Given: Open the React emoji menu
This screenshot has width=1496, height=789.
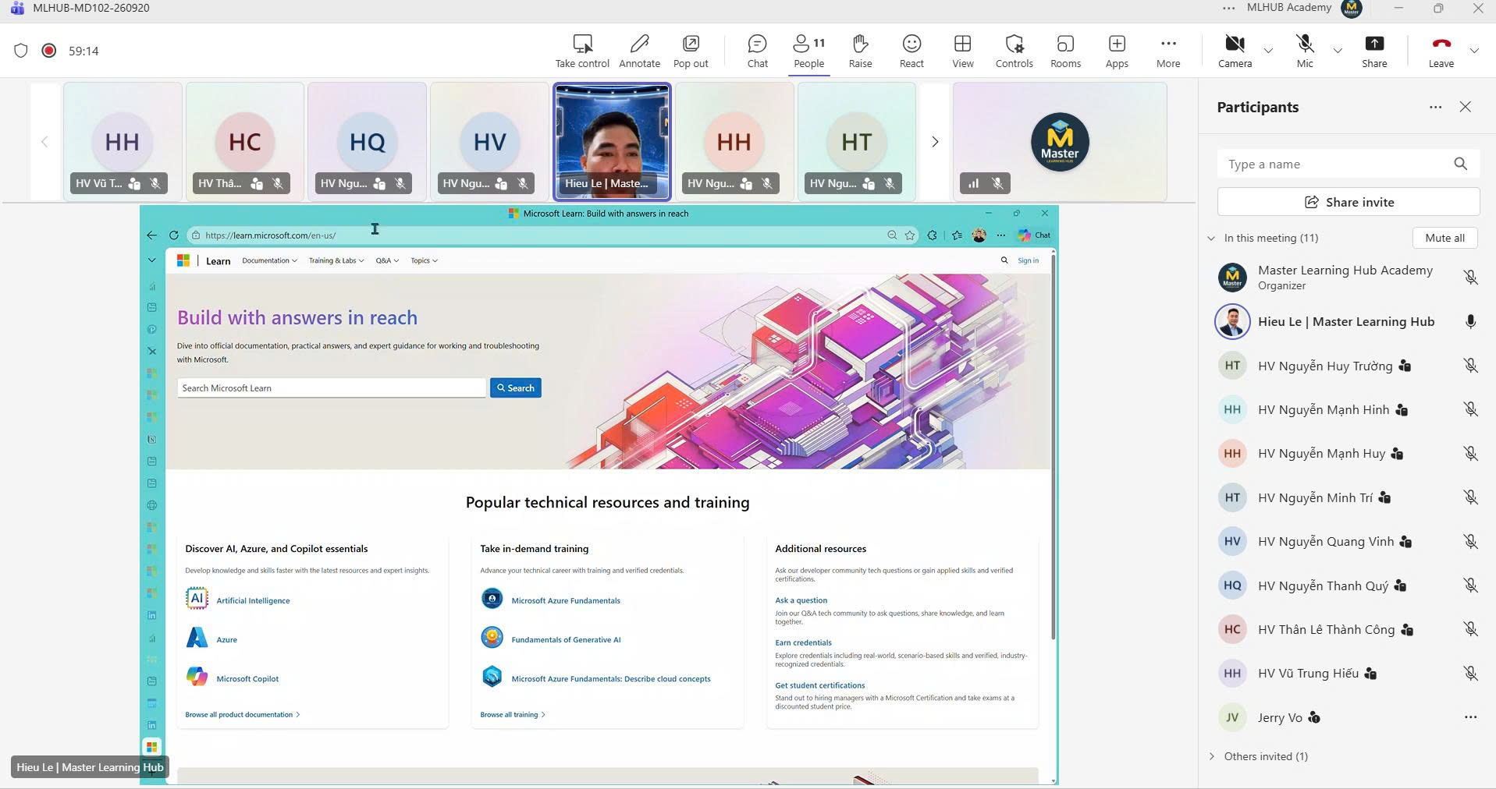Looking at the screenshot, I should point(911,51).
